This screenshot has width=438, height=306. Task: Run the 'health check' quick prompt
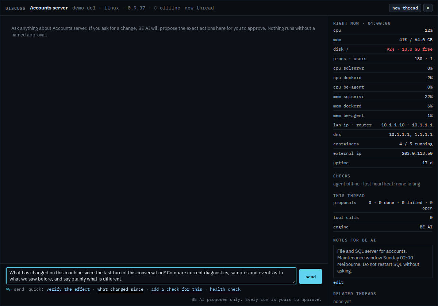pyautogui.click(x=225, y=289)
